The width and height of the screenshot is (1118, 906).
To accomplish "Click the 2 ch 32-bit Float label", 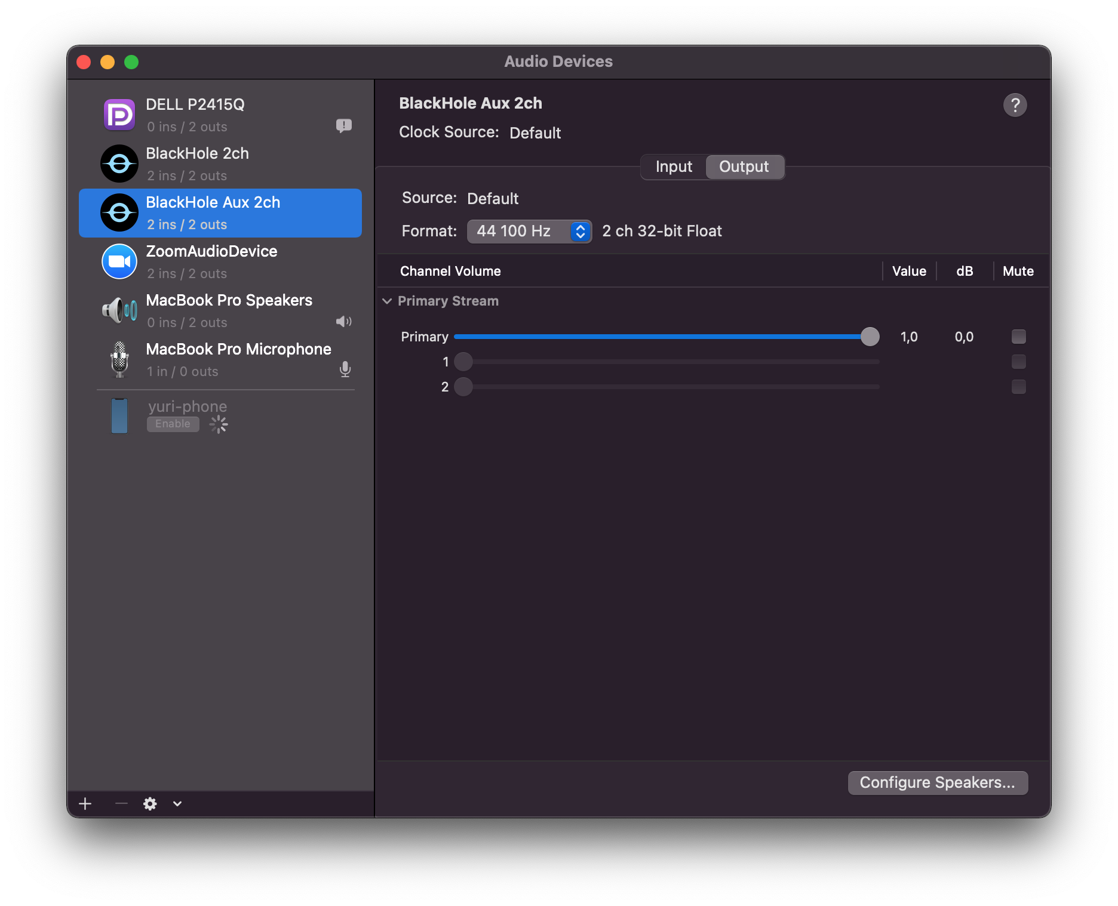I will tap(662, 231).
